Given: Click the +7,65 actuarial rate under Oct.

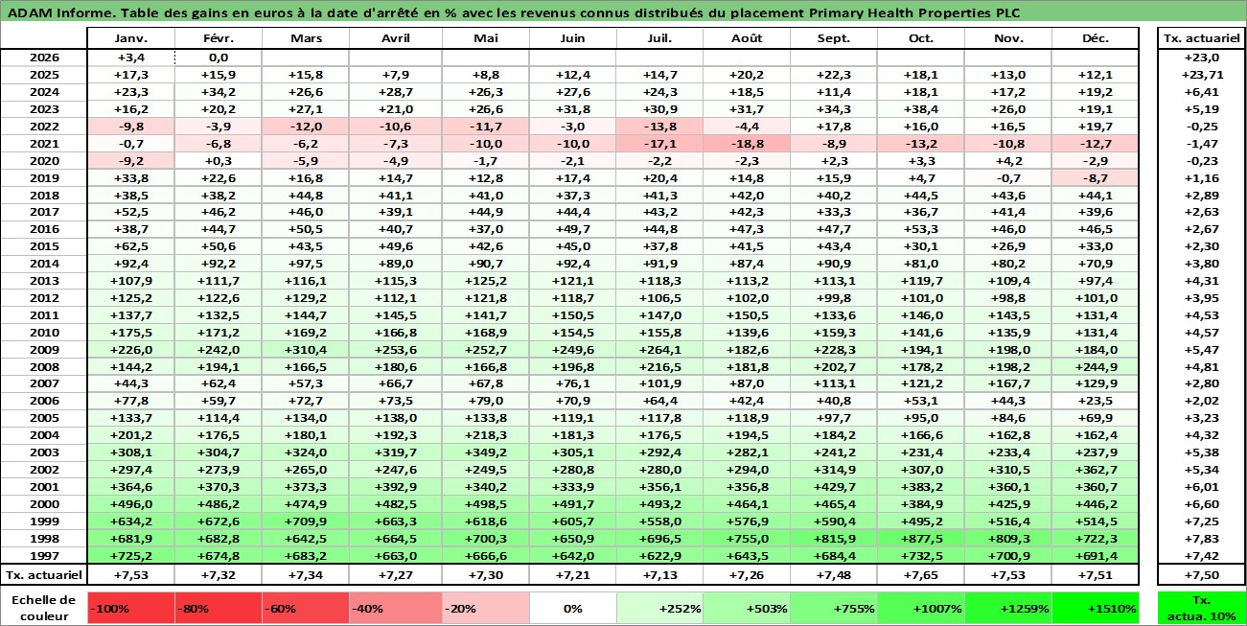Looking at the screenshot, I should click(920, 574).
